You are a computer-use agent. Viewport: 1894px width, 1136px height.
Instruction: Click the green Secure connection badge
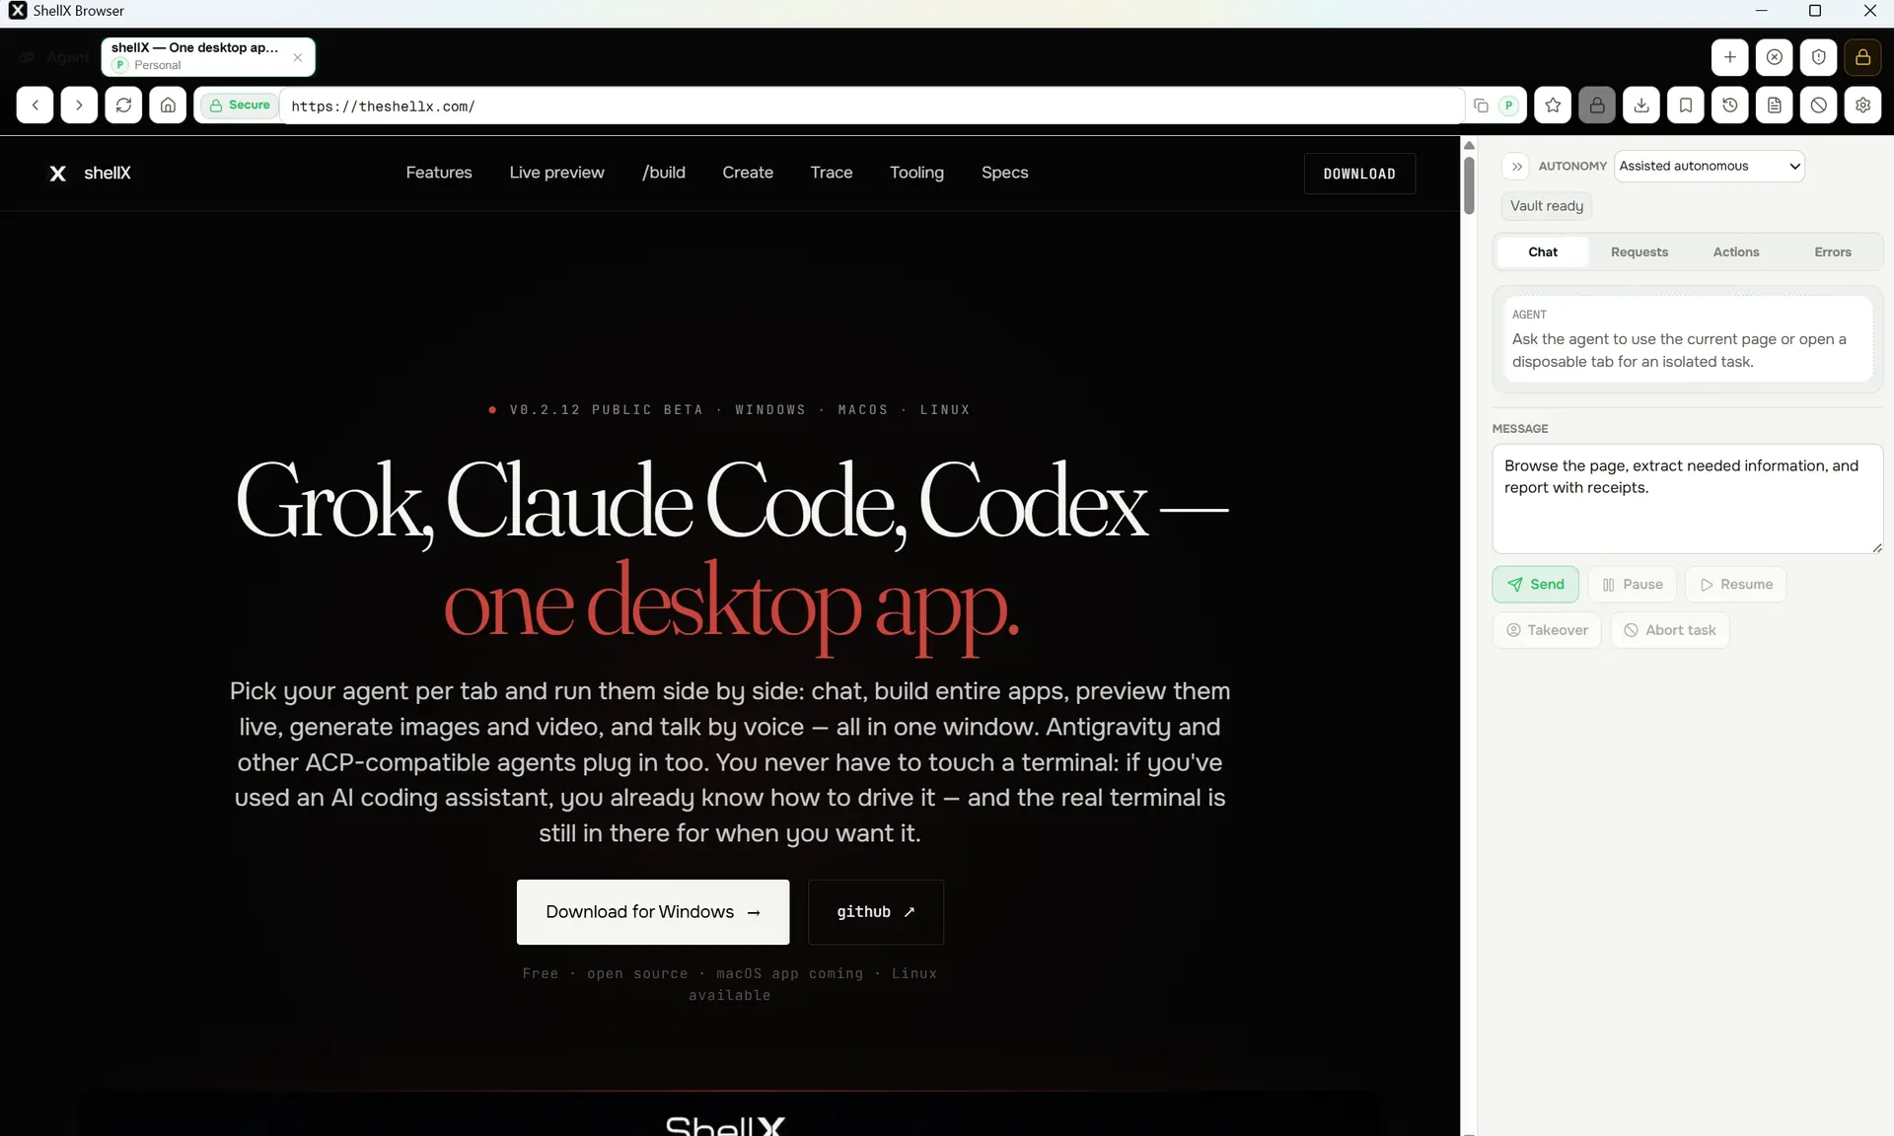click(240, 106)
